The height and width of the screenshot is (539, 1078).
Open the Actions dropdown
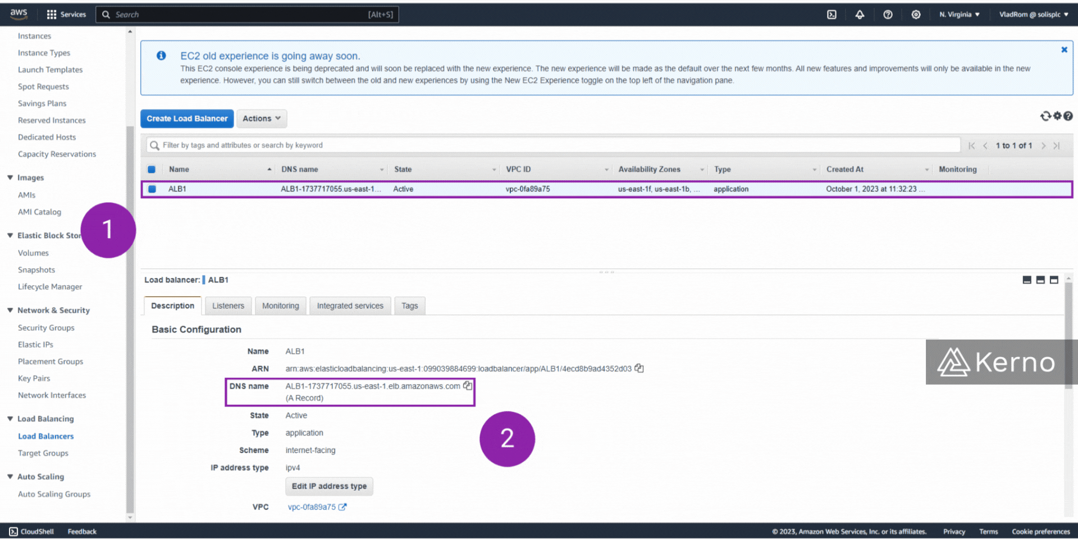tap(262, 118)
